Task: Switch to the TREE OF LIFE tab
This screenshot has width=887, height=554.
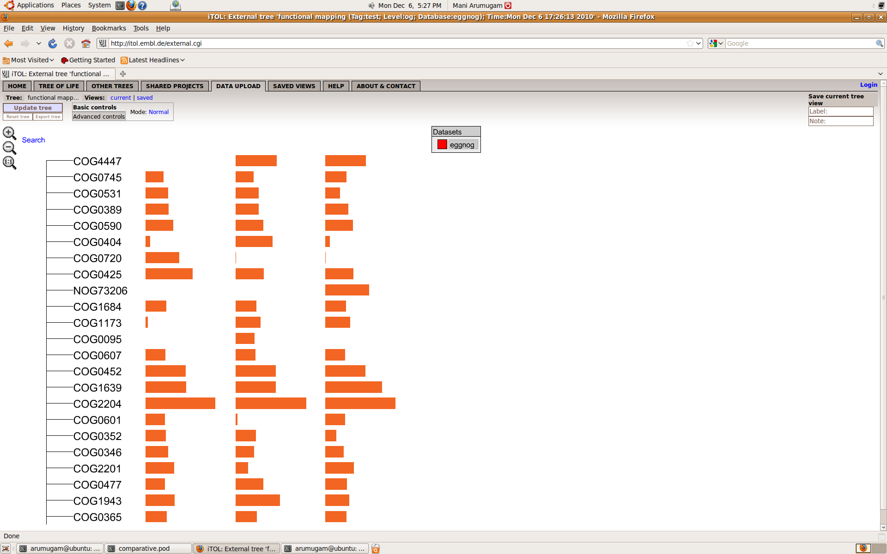Action: point(59,86)
